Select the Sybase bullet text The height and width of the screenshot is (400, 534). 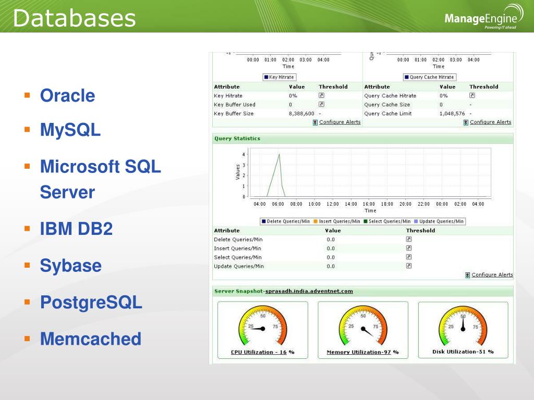71,266
